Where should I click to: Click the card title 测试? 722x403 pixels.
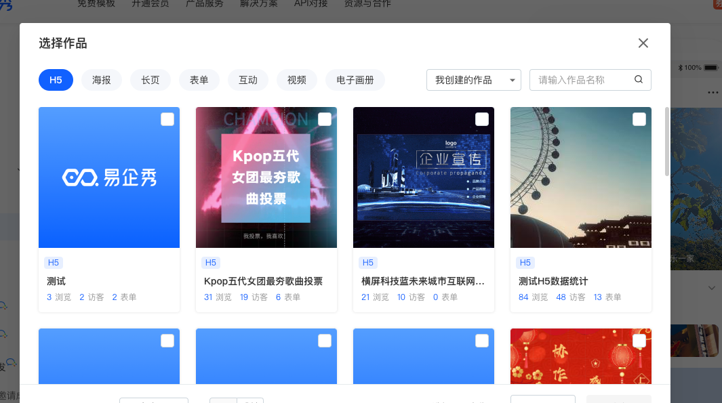56,281
